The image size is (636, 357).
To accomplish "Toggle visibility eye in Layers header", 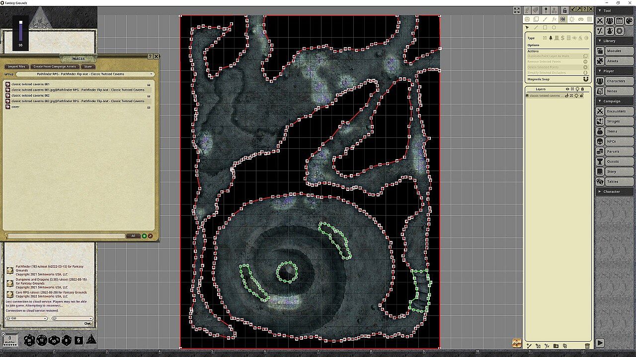I will point(567,89).
